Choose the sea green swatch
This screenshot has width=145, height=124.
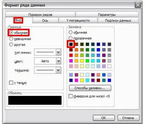pyautogui.click(x=88, y=55)
